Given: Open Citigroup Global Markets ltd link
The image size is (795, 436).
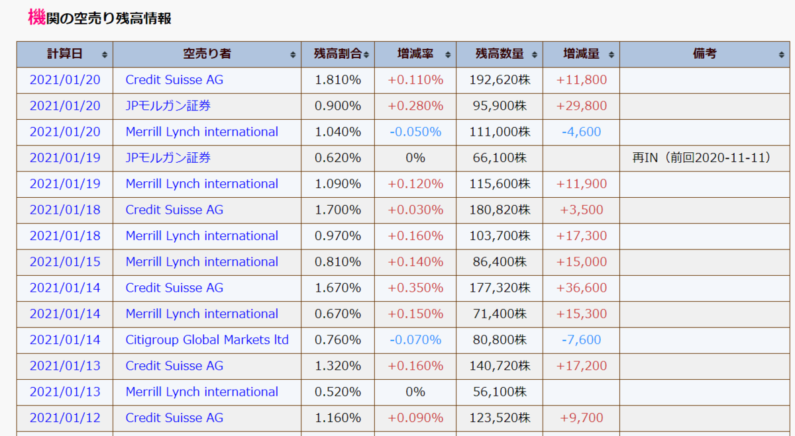Looking at the screenshot, I should pyautogui.click(x=207, y=340).
